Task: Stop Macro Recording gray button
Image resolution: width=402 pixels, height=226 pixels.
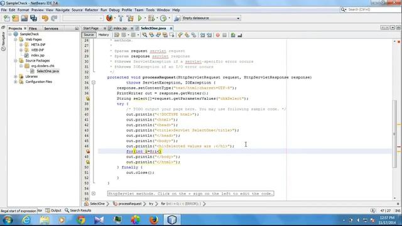Action: pyautogui.click(x=225, y=35)
